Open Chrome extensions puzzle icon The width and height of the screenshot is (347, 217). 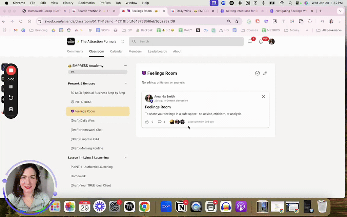pyautogui.click(x=310, y=21)
